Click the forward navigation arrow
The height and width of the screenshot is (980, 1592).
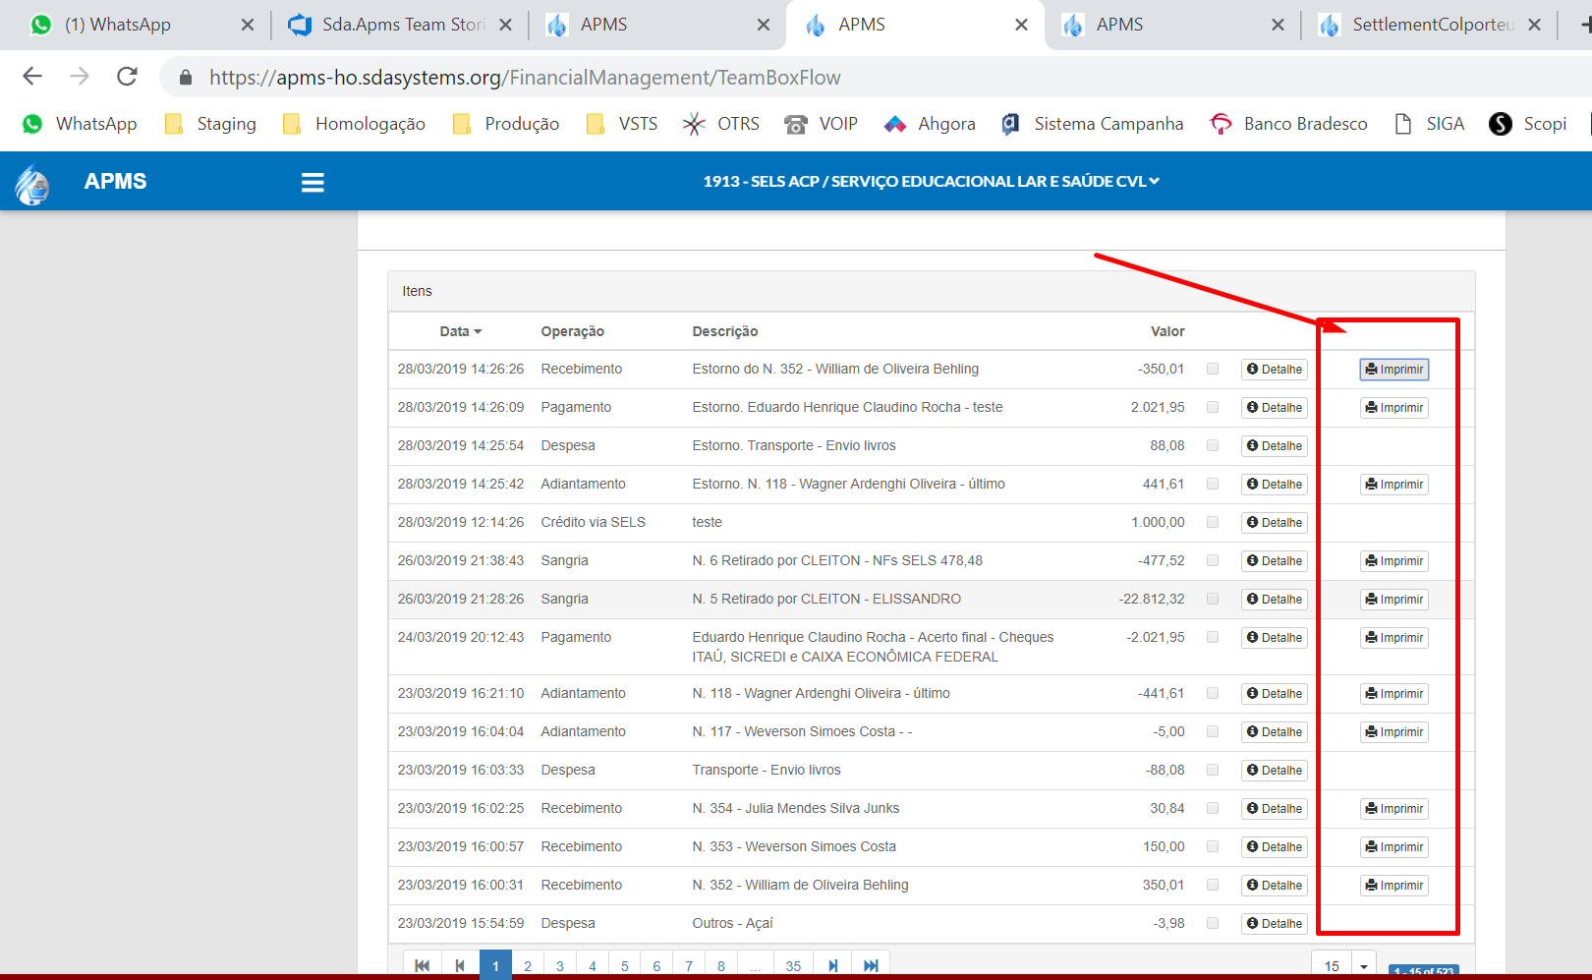pyautogui.click(x=80, y=77)
